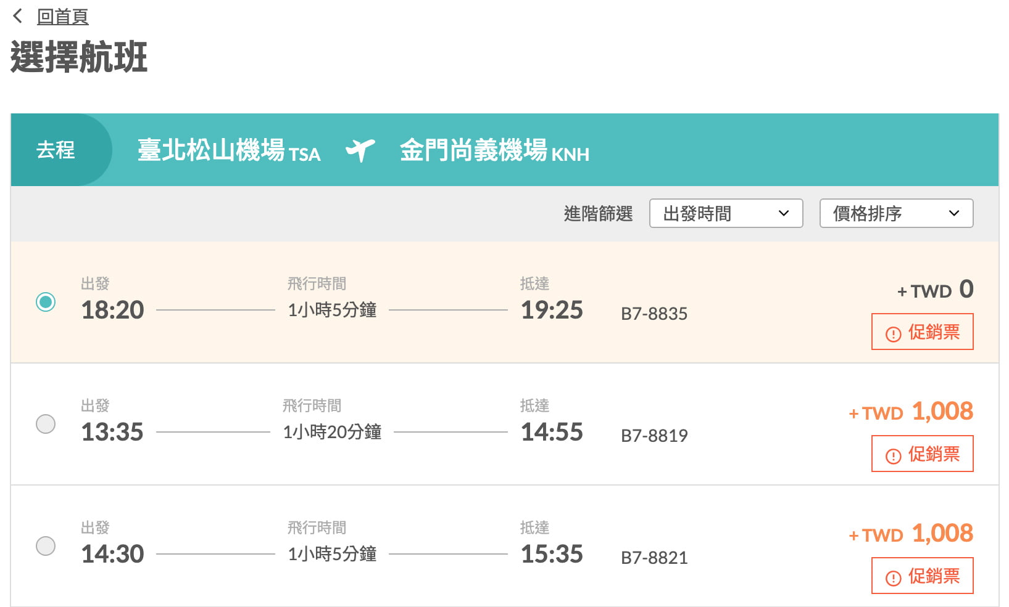Select the 13:35 departure flight radio button
The image size is (1009, 607).
46,424
